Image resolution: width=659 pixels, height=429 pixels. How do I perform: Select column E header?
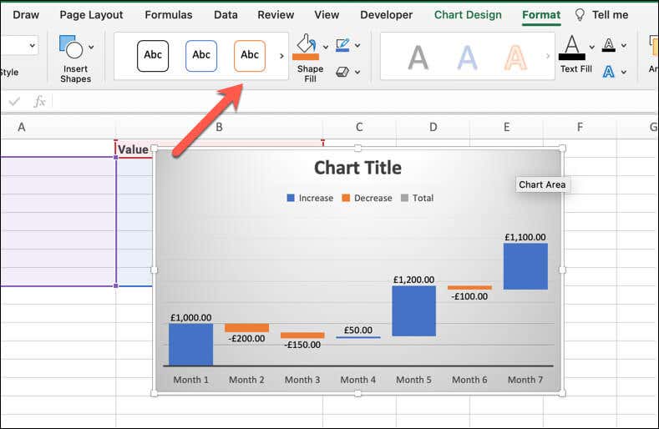click(x=506, y=127)
